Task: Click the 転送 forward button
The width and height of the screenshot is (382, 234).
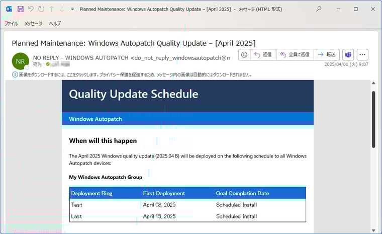Action: [x=327, y=55]
